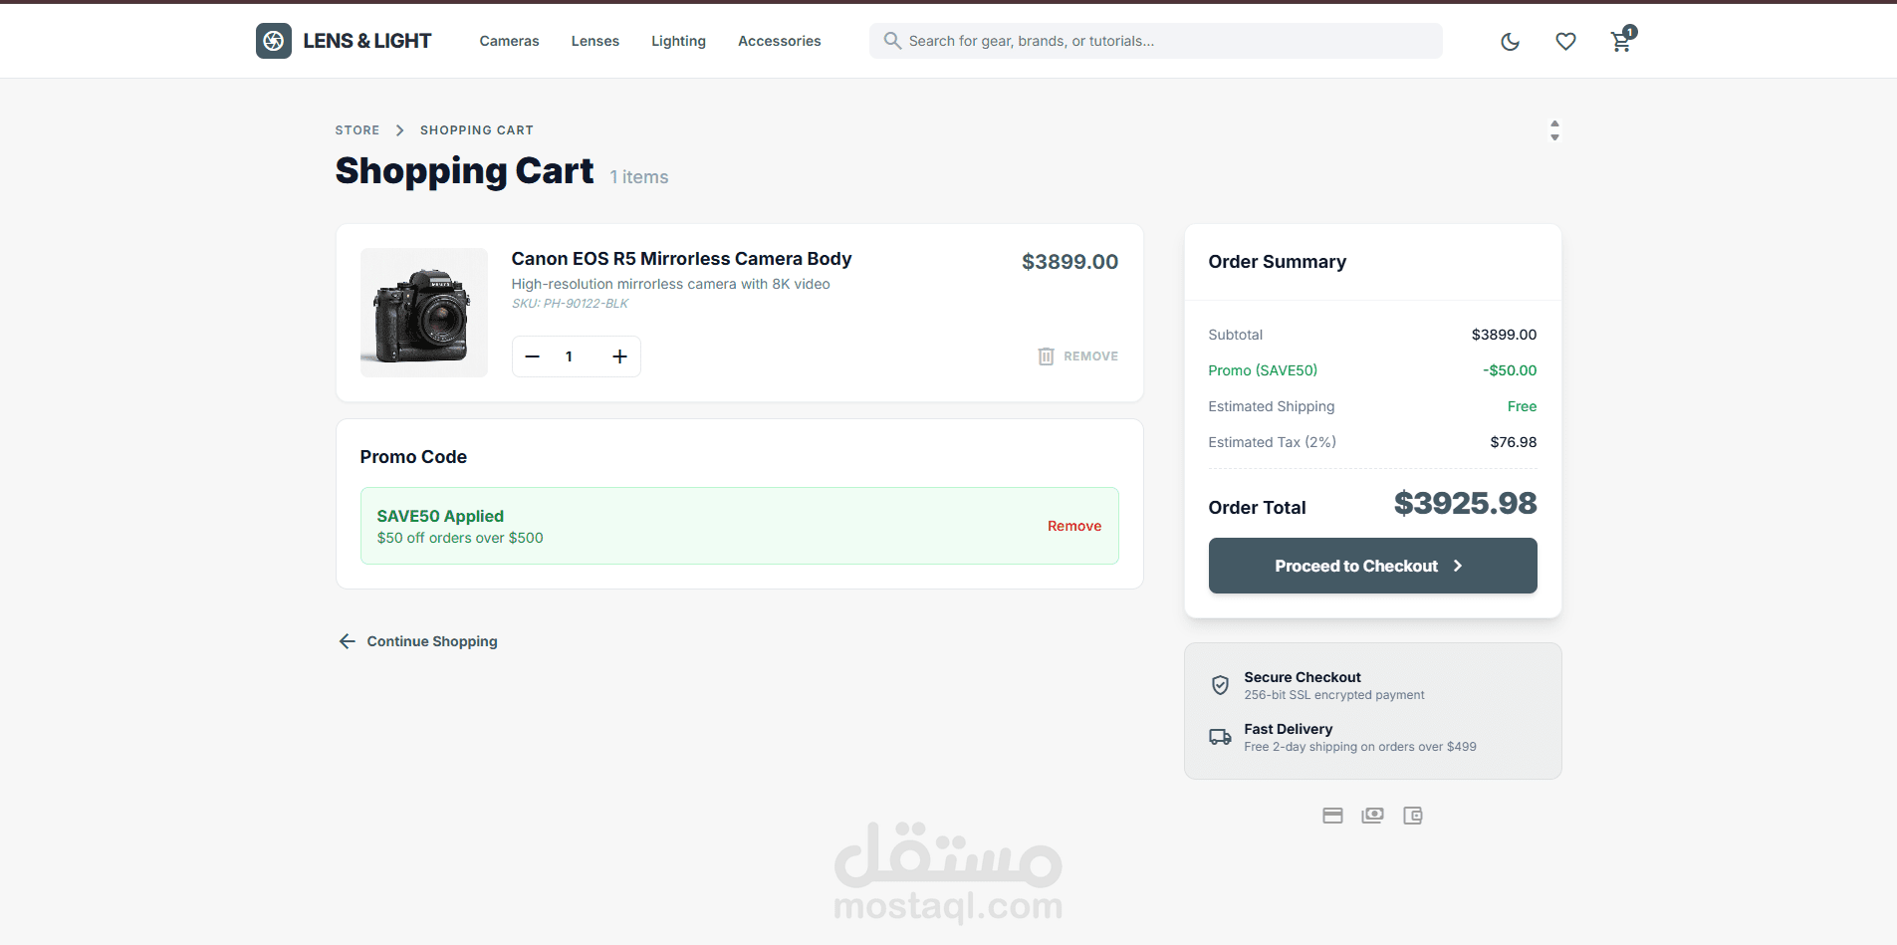
Task: Click the SKU: PH-90122-BLK text
Action: click(570, 304)
